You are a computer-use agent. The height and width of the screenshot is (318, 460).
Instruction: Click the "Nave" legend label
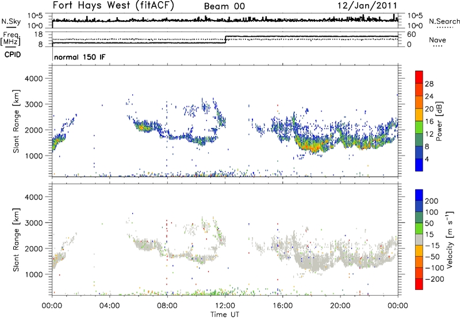point(437,40)
